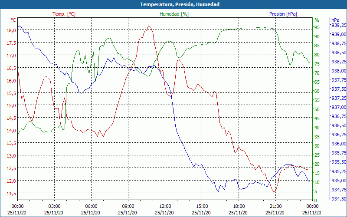
Task: Click the red '°C' axis unit label
Action: click(13, 20)
